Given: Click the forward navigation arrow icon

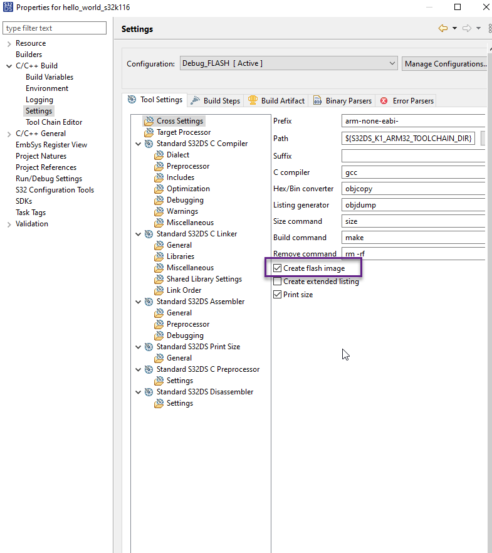Looking at the screenshot, I should [x=467, y=28].
